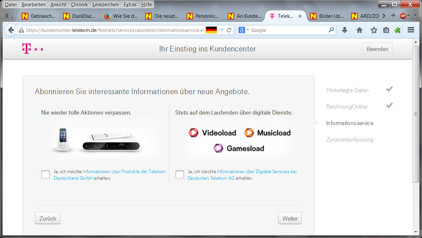Click the vertical scrollbar thumb
Screen dimensions: 422x238
click(416, 114)
